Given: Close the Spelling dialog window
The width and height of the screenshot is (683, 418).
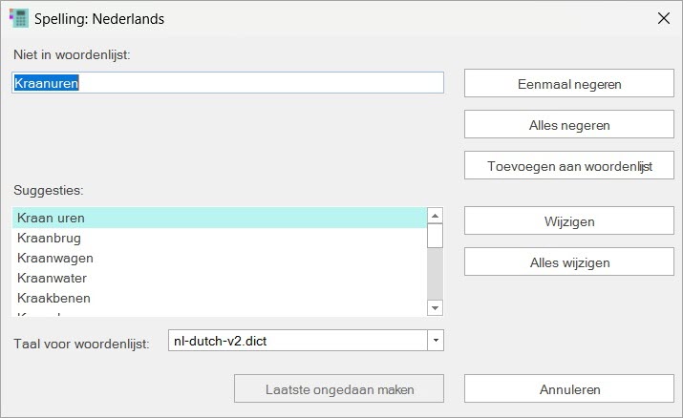Looking at the screenshot, I should 663,18.
